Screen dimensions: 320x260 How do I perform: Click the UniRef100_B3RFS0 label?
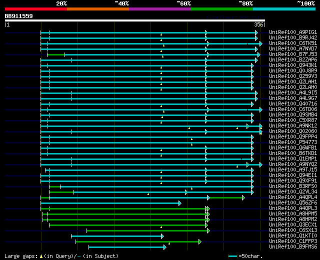click(293, 186)
